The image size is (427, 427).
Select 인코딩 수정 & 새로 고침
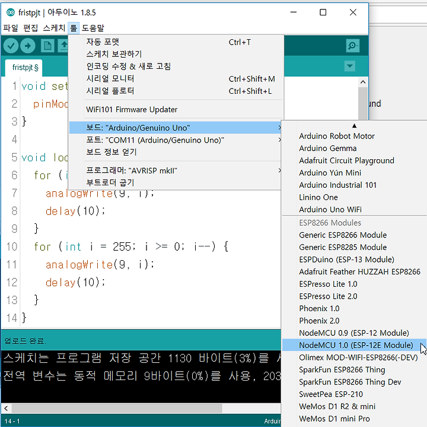point(175,67)
